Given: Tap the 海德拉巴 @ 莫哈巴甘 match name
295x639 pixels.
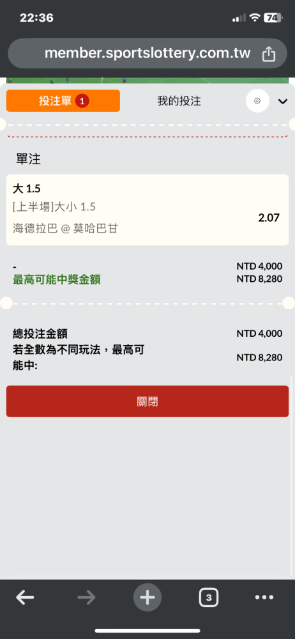Looking at the screenshot, I should pos(65,229).
